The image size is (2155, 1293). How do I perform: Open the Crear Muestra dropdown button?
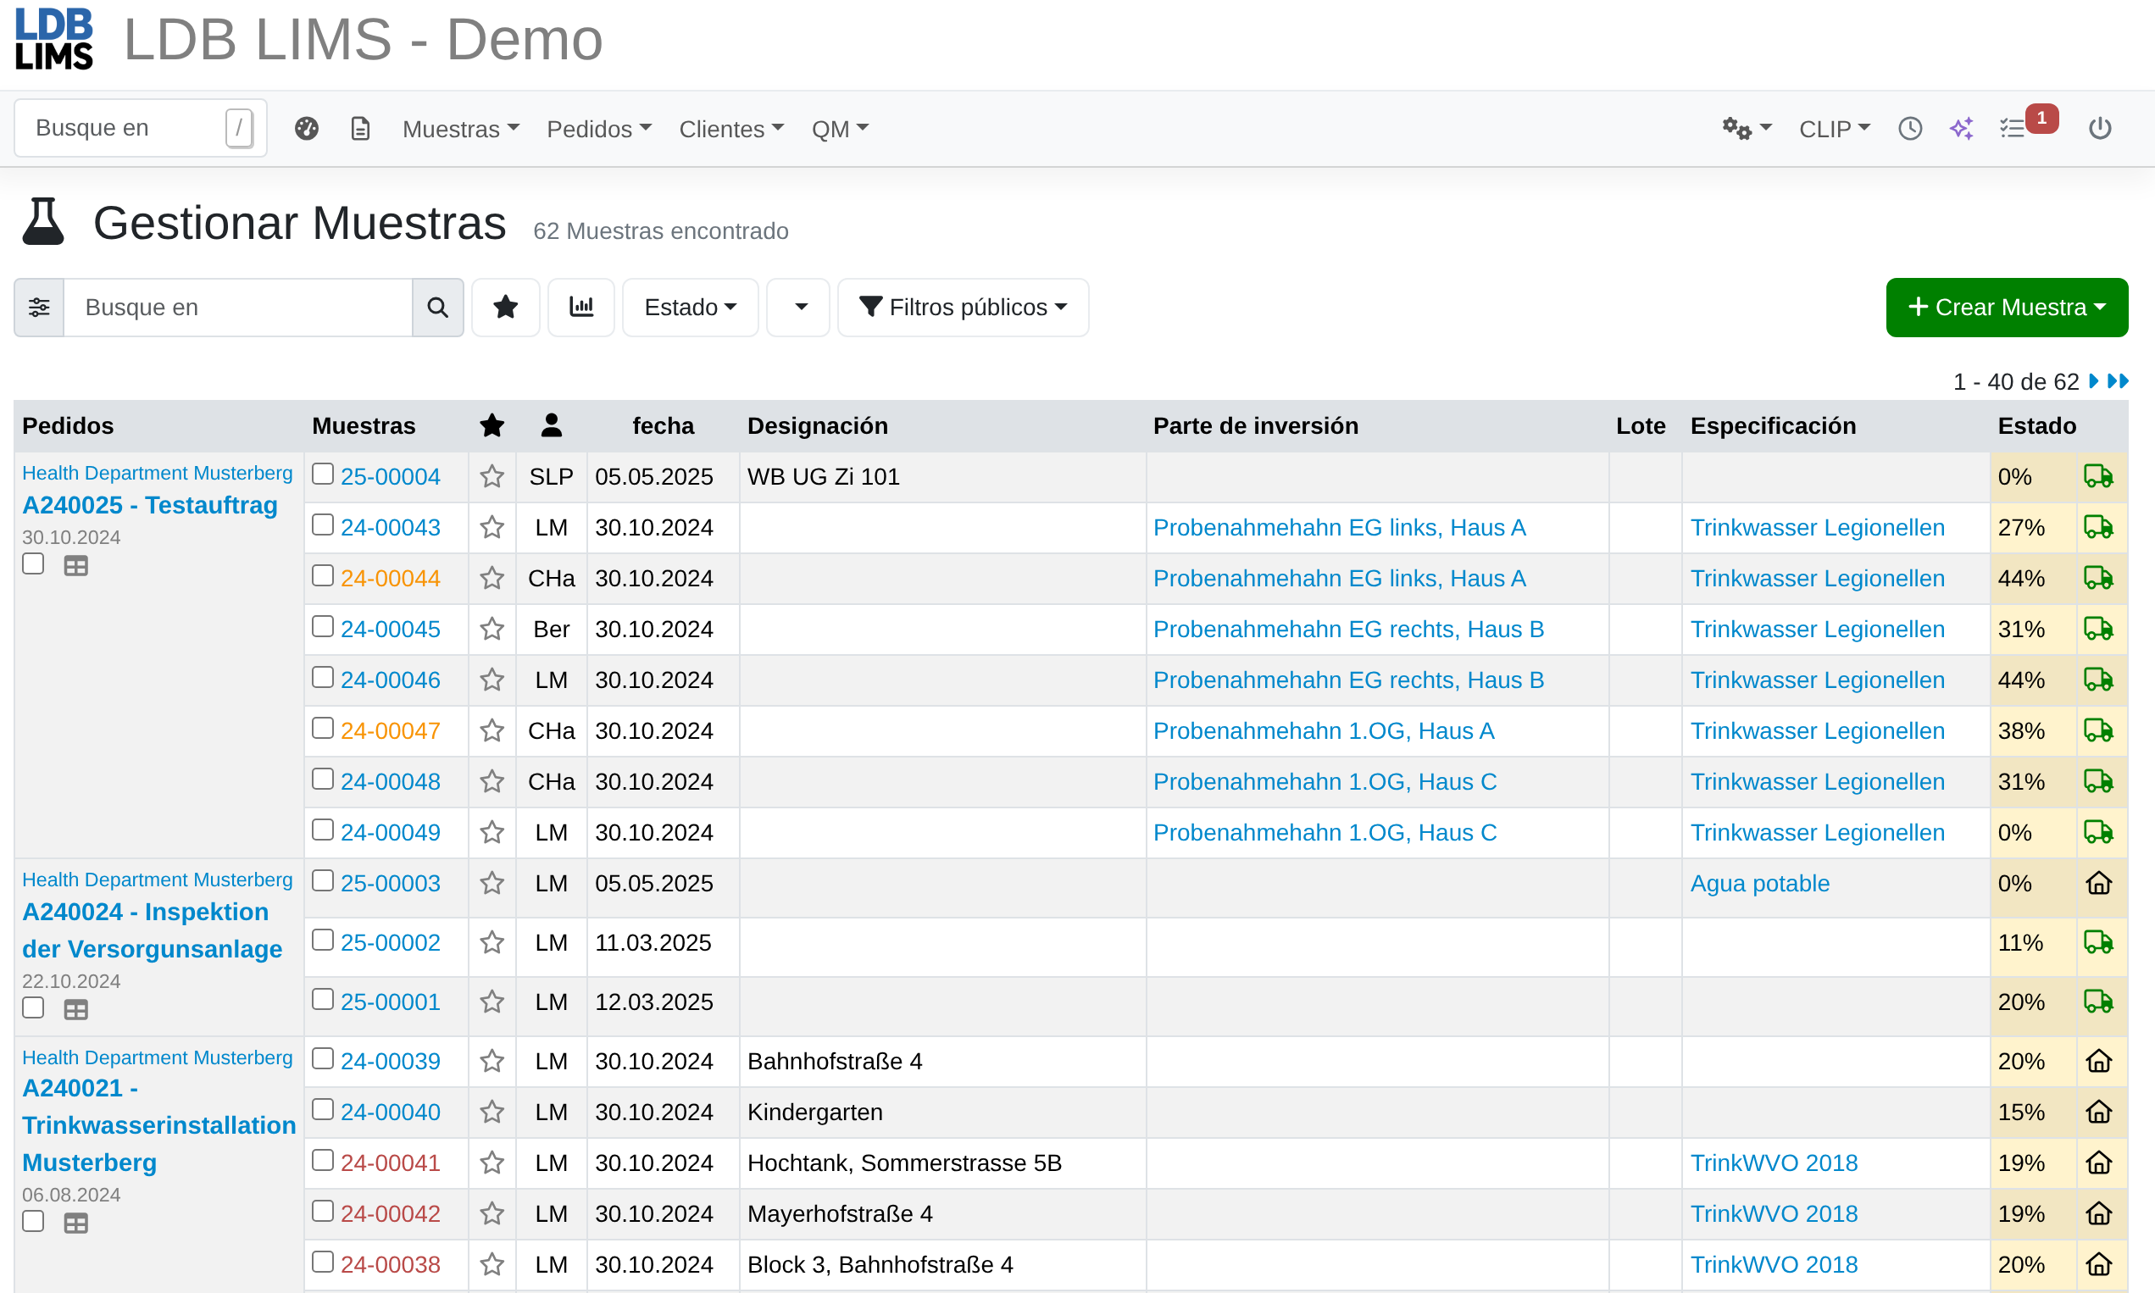point(2007,308)
